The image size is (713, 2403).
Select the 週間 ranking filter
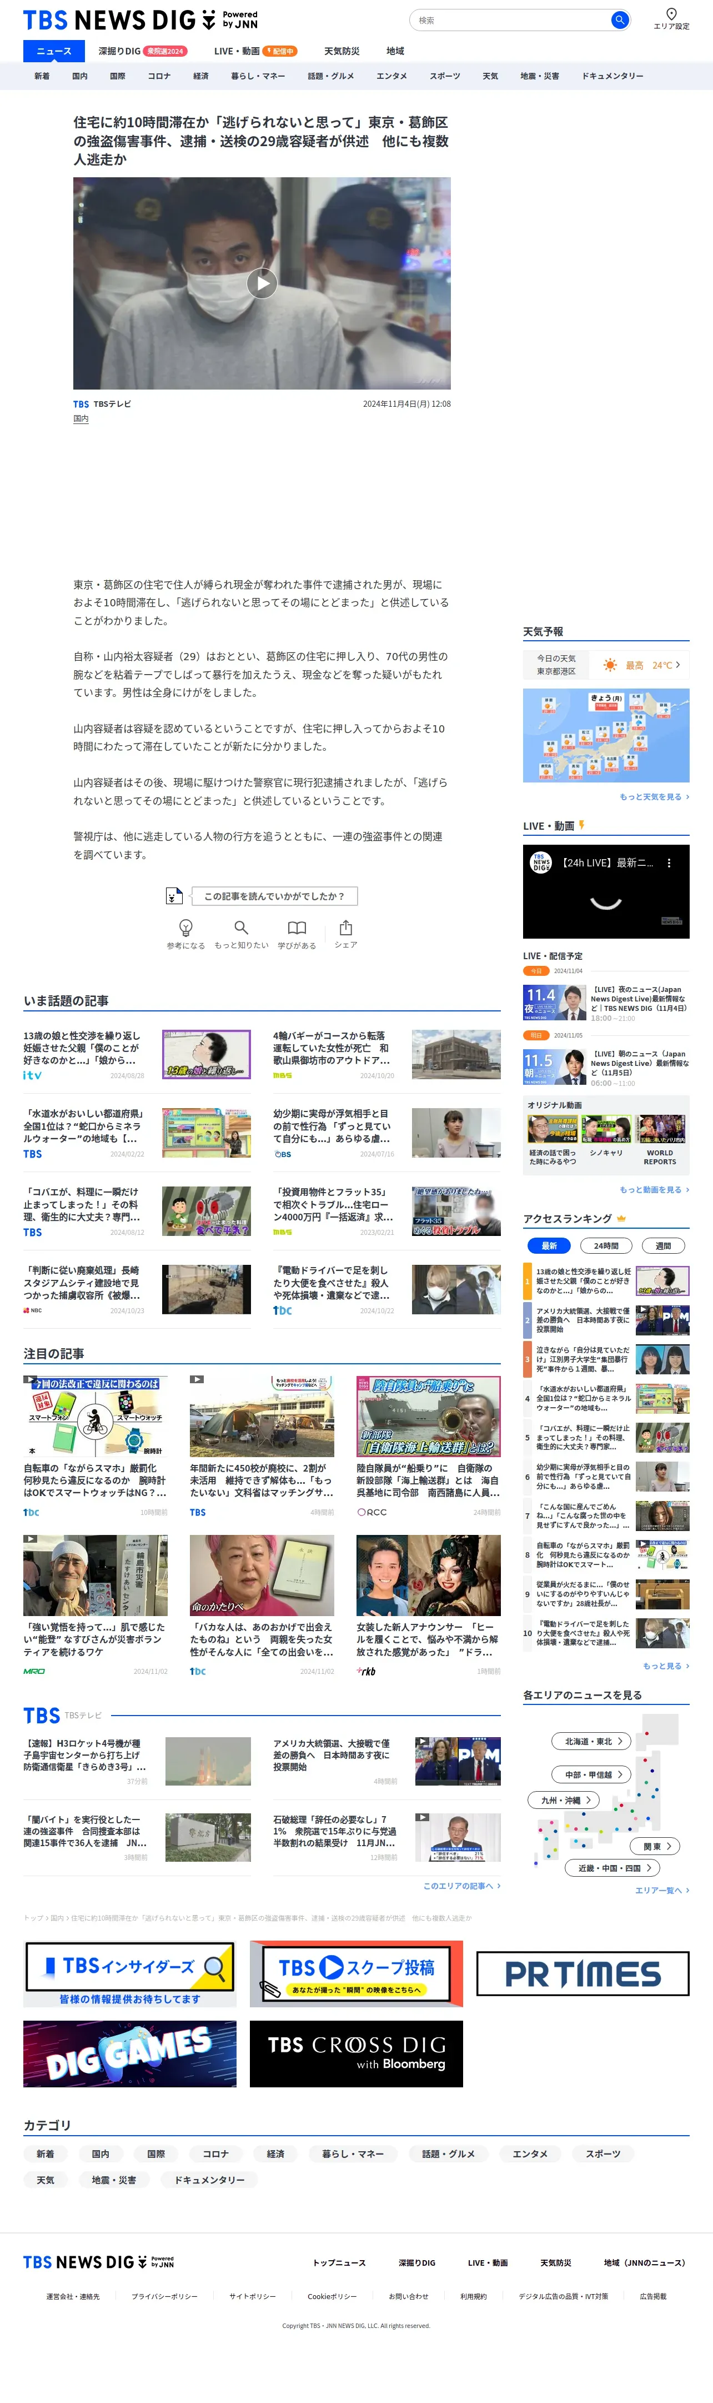click(664, 1245)
